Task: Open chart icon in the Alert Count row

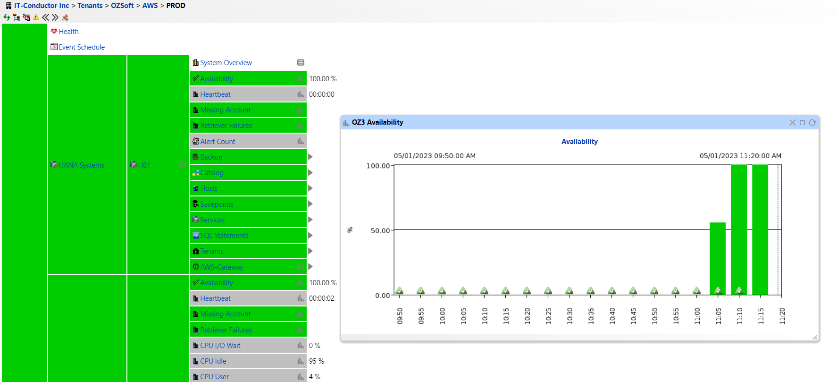Action: (301, 141)
